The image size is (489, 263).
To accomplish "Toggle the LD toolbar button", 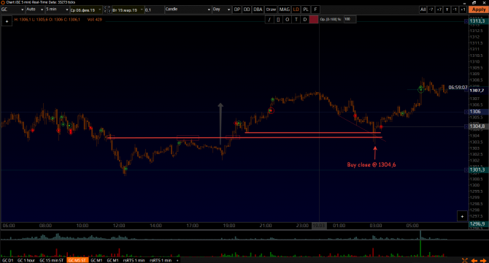I will (296, 9).
